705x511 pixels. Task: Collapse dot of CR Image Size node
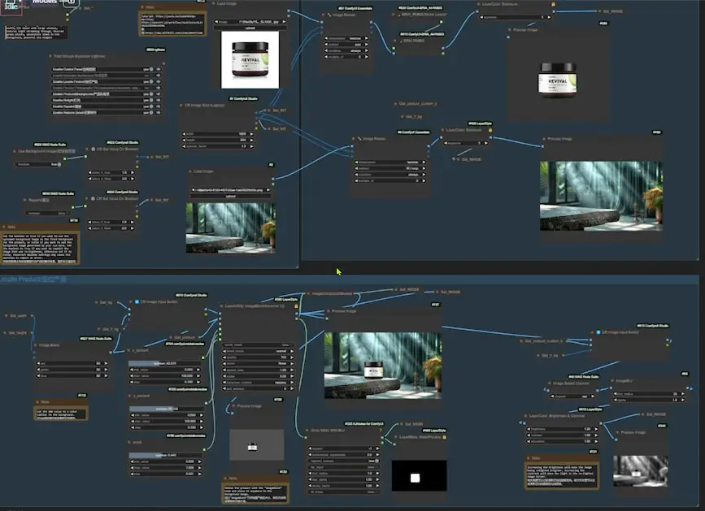coord(181,105)
